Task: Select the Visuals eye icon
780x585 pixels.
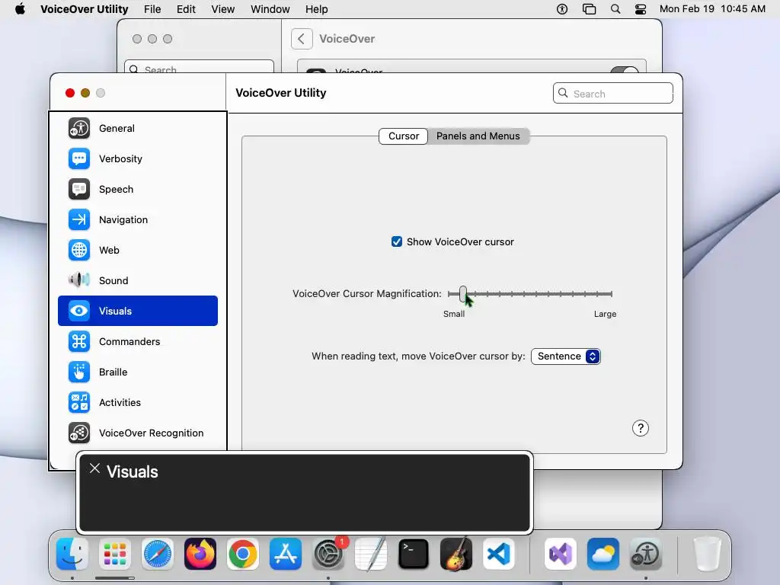Action: pyautogui.click(x=79, y=311)
